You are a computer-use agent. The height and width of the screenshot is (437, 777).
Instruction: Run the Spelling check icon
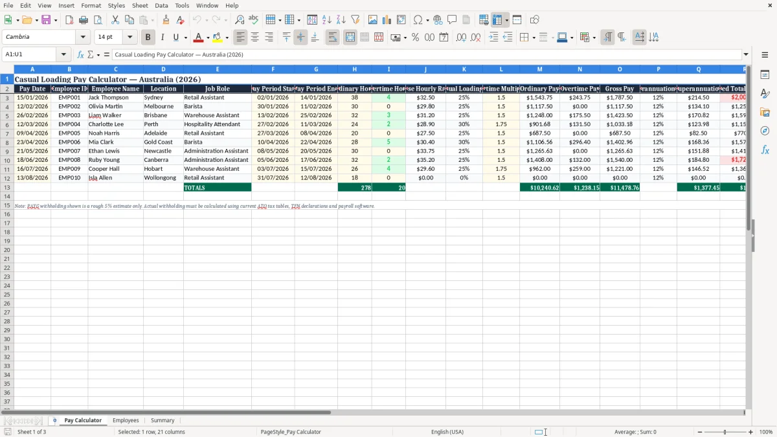click(254, 20)
